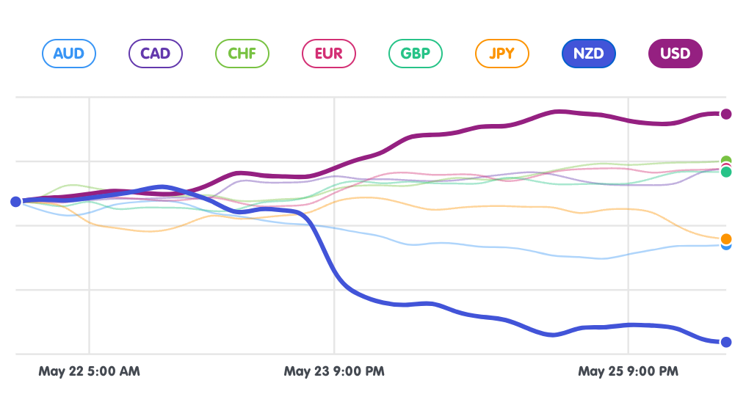Click the shared starting point dot

(15, 201)
